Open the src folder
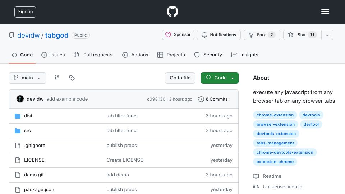This screenshot has height=194, width=345. pyautogui.click(x=27, y=131)
